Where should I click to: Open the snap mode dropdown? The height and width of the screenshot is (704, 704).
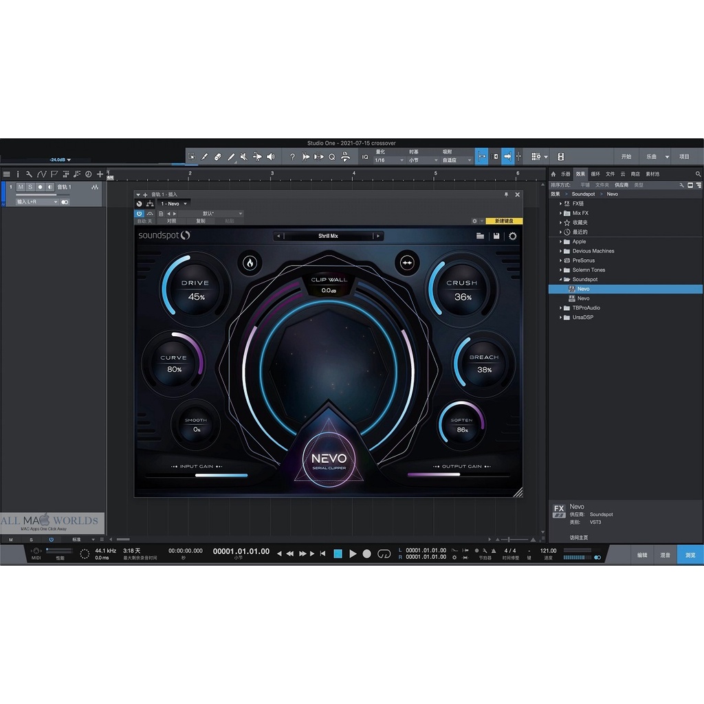[456, 160]
